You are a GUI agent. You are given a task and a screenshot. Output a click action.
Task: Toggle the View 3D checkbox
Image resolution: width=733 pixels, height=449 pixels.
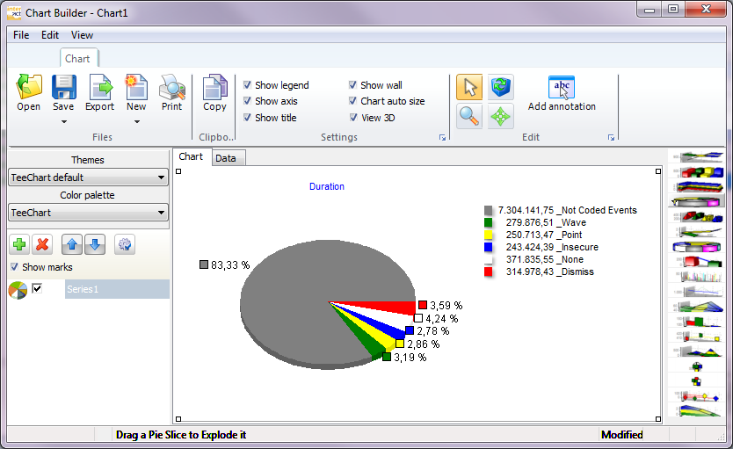click(x=353, y=118)
